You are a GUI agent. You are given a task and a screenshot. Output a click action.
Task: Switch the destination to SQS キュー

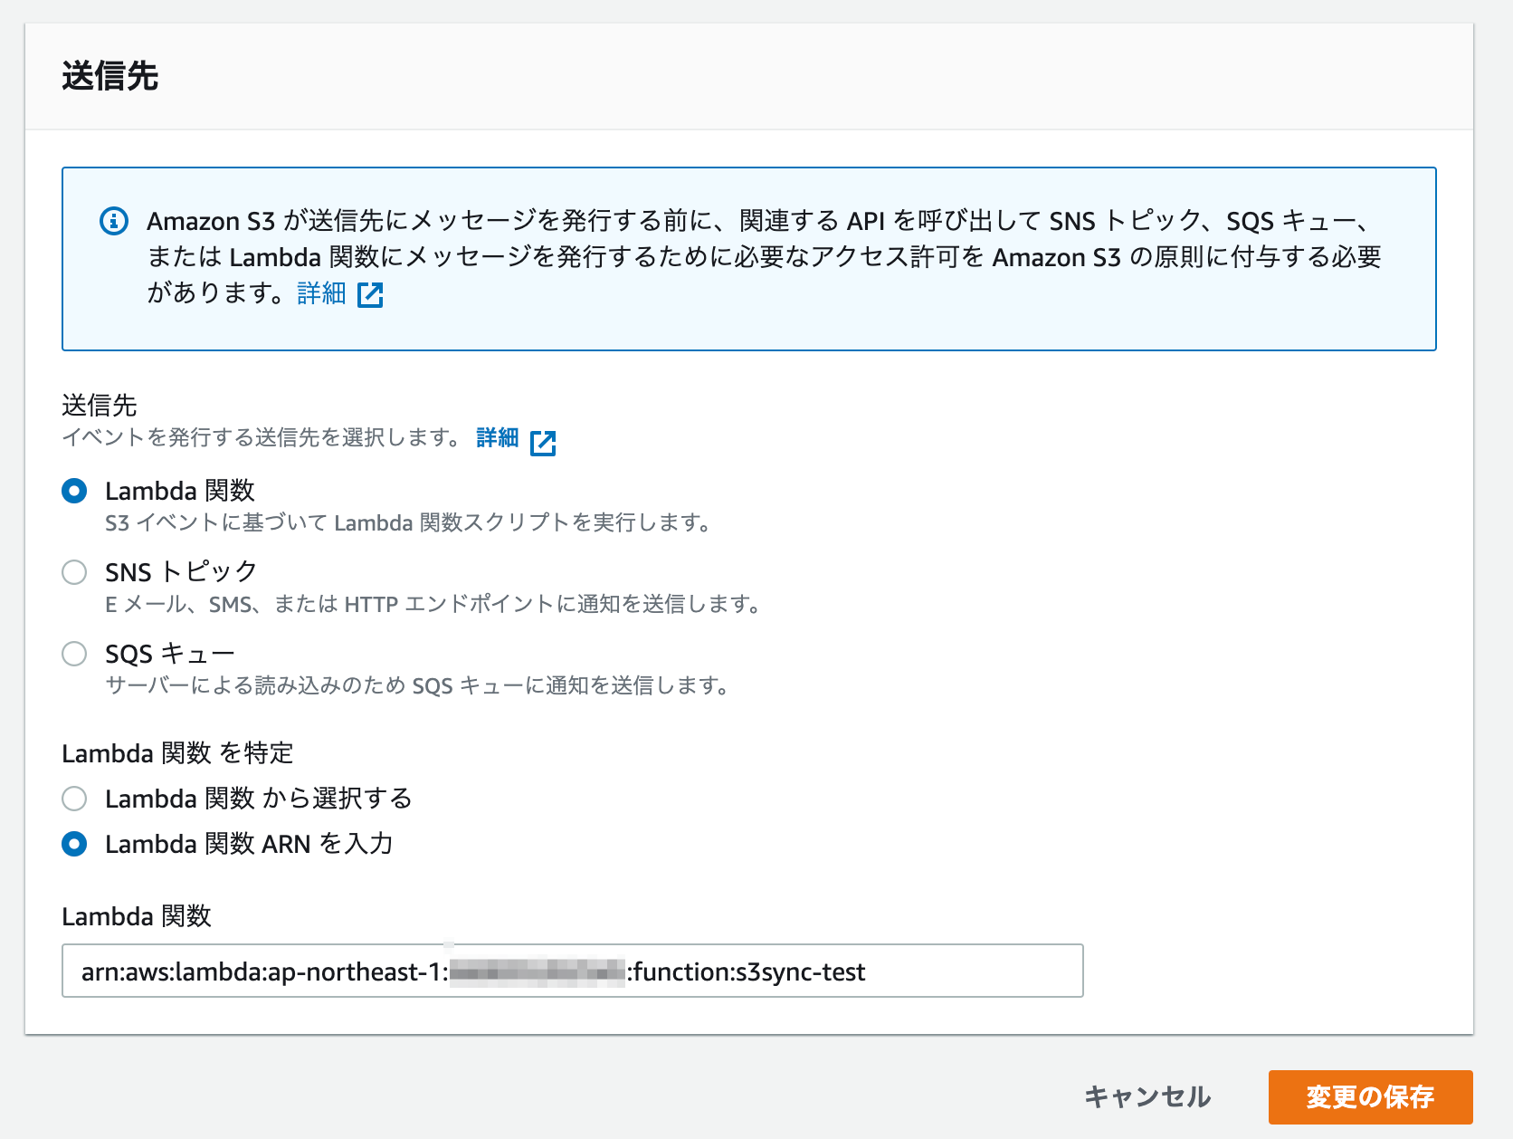pos(74,653)
